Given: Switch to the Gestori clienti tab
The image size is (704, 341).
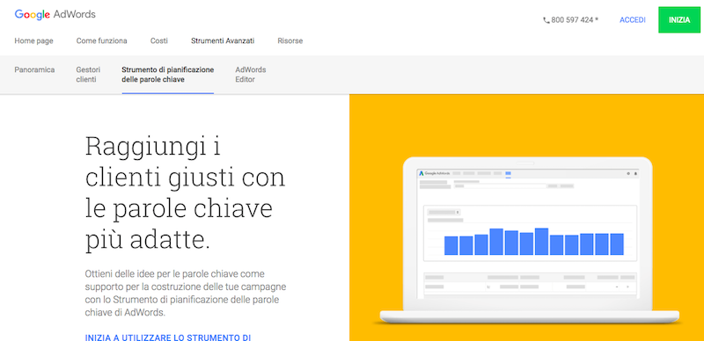Looking at the screenshot, I should tap(89, 75).
